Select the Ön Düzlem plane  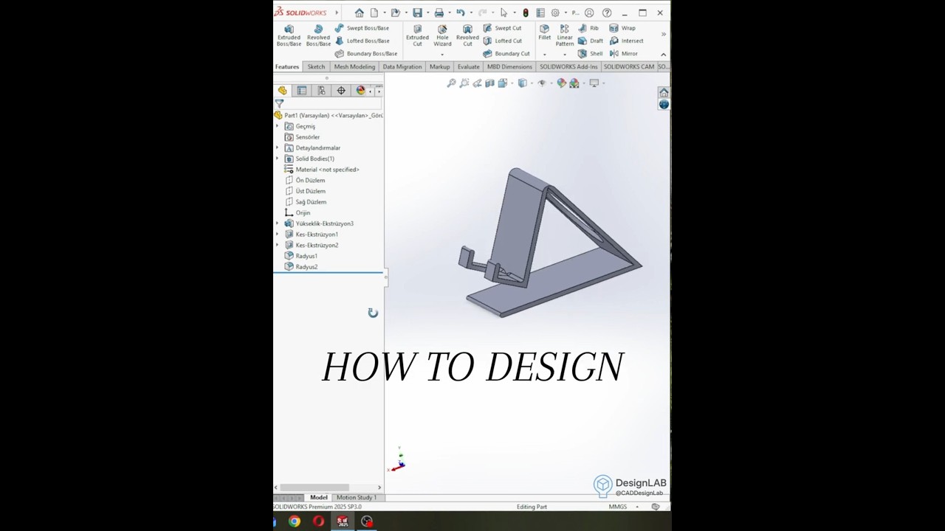[305, 180]
